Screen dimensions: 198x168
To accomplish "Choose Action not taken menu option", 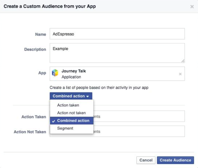I will click(71, 113).
